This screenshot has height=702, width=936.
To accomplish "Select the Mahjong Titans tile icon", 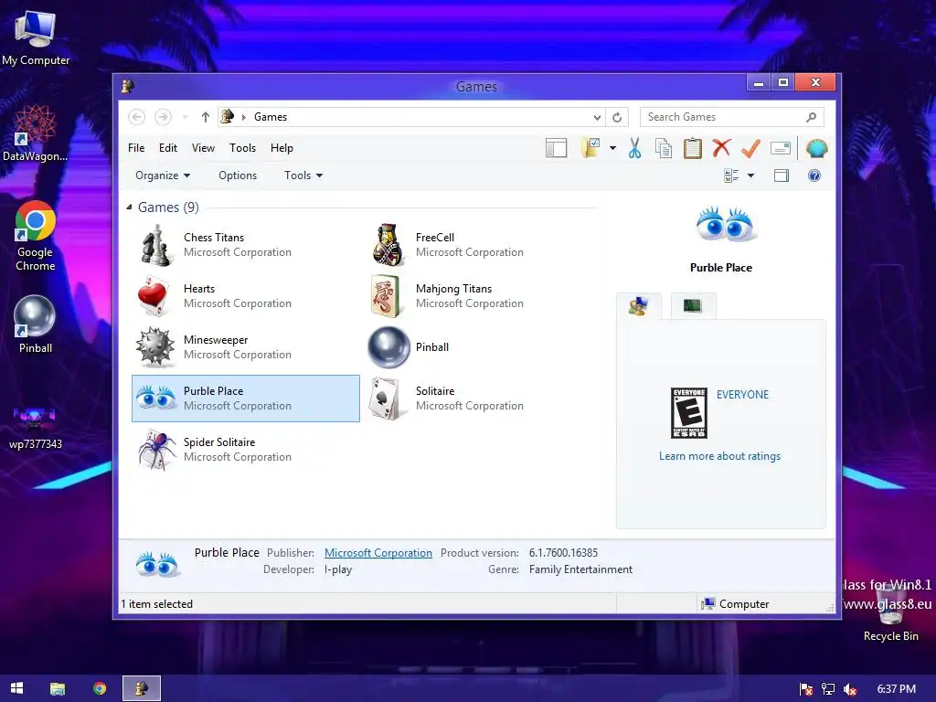I will tap(386, 296).
